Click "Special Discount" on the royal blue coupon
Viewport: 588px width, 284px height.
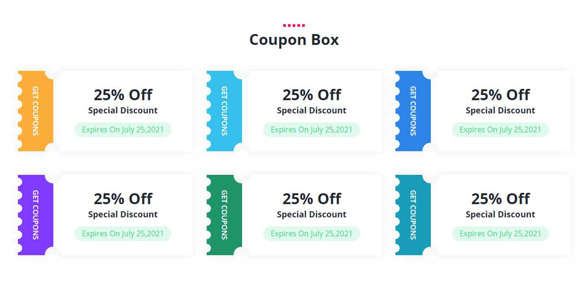[500, 111]
